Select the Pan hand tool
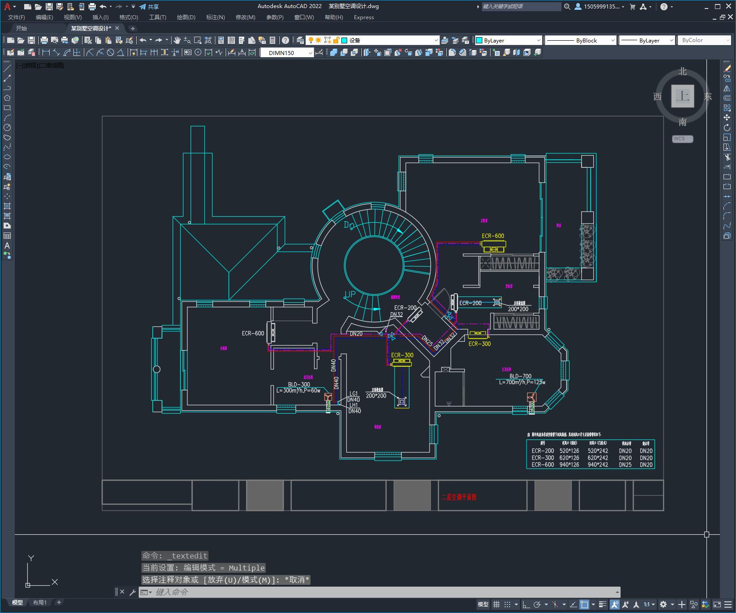This screenshot has width=736, height=613. (177, 40)
